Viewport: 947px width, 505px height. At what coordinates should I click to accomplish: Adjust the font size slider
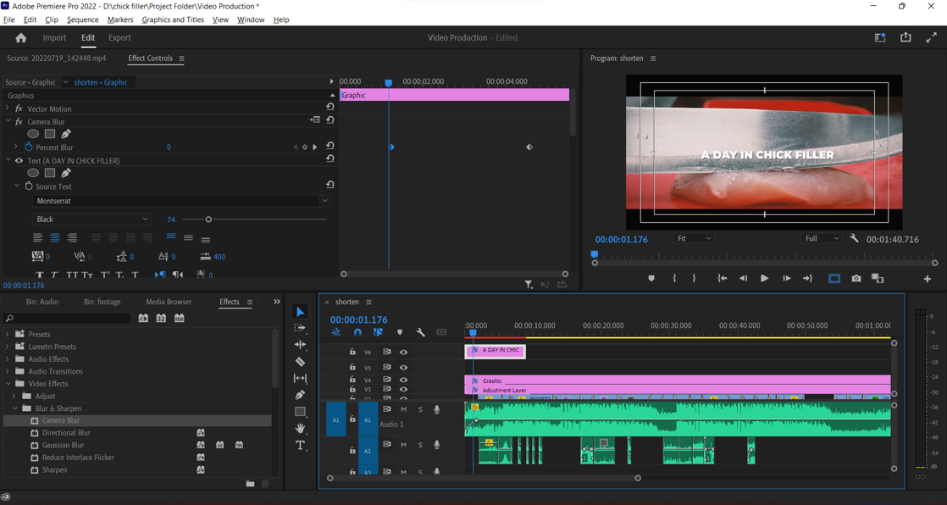pos(208,219)
